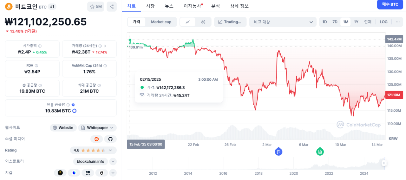Screen dimensions: 406x180
Task: Go to the 상세 정보 tab
Action: (239, 6)
